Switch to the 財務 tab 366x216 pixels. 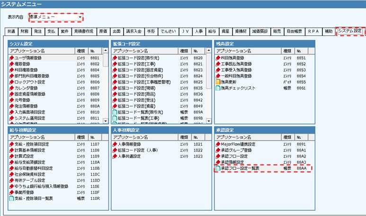(24, 31)
